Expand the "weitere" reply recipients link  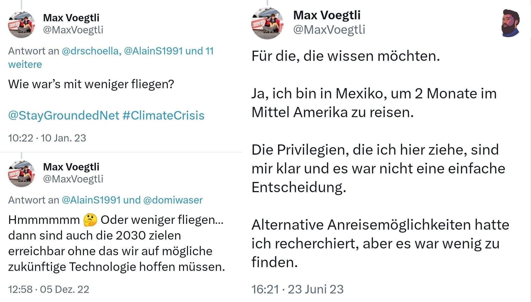25,64
